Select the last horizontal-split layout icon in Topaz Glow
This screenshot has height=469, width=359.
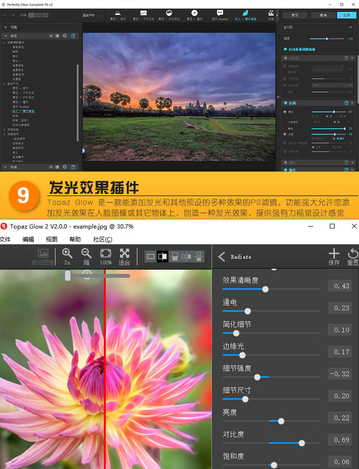click(x=199, y=256)
